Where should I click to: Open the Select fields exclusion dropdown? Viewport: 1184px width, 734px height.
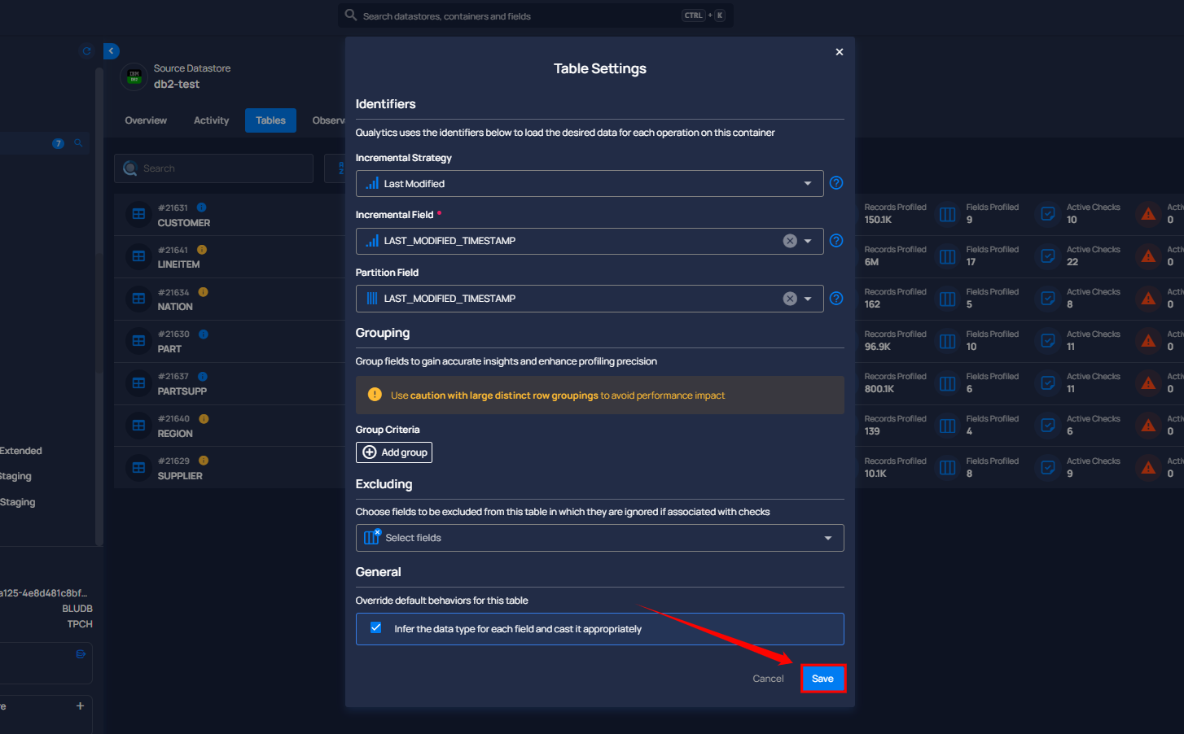click(599, 538)
